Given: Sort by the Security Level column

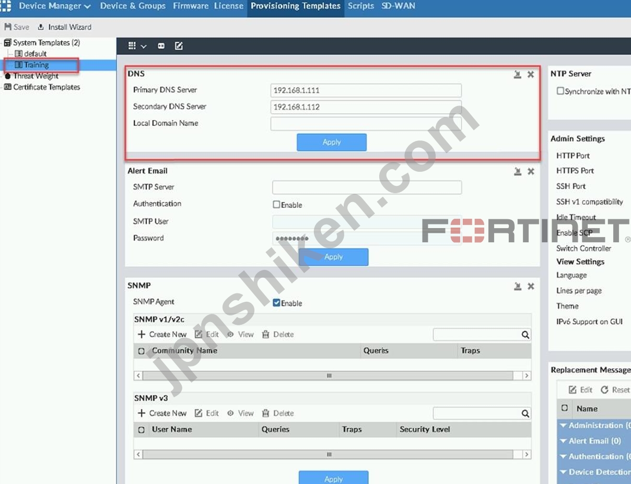Looking at the screenshot, I should (425, 430).
